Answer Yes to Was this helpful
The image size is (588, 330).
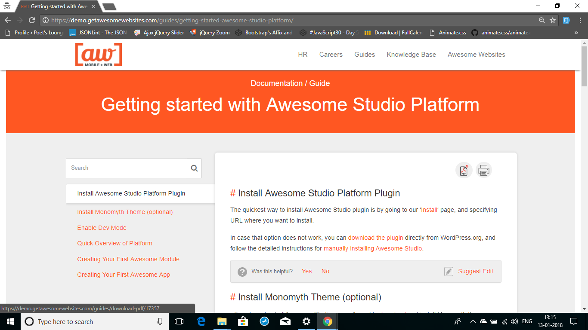tap(306, 271)
